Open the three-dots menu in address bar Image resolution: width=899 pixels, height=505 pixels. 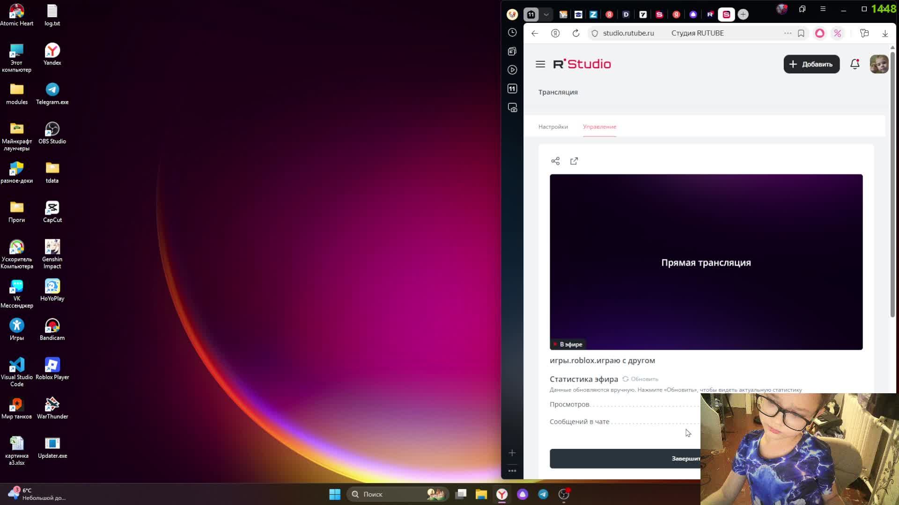[788, 33]
